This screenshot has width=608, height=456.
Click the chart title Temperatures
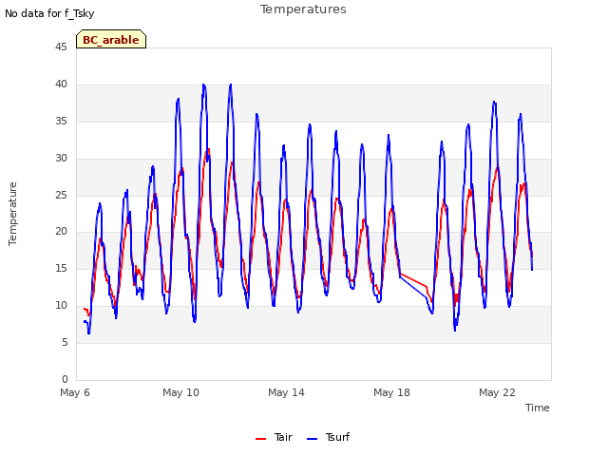pos(303,9)
